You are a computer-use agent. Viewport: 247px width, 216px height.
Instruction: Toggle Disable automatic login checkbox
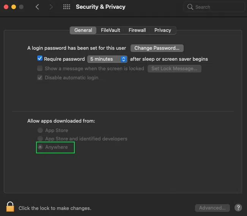pos(40,78)
